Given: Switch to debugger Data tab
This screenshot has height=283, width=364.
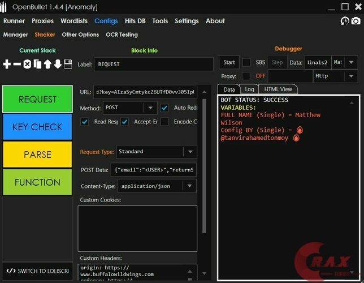Looking at the screenshot, I should tap(229, 89).
